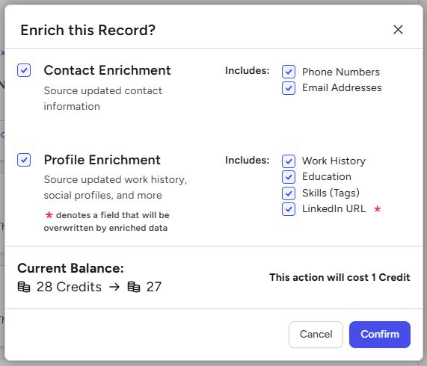This screenshot has width=427, height=366.
Task: Disable the Email Addresses checkbox
Action: click(x=289, y=88)
